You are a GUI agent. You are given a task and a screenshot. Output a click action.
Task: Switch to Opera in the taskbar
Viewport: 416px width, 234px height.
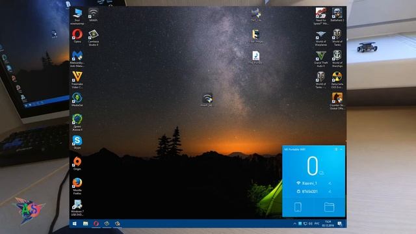click(96, 224)
